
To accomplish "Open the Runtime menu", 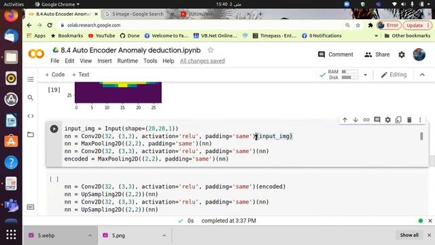I will point(127,61).
